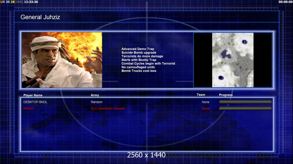Click the 2560 x 1440 resolution label
293x164 pixels.
click(x=146, y=155)
